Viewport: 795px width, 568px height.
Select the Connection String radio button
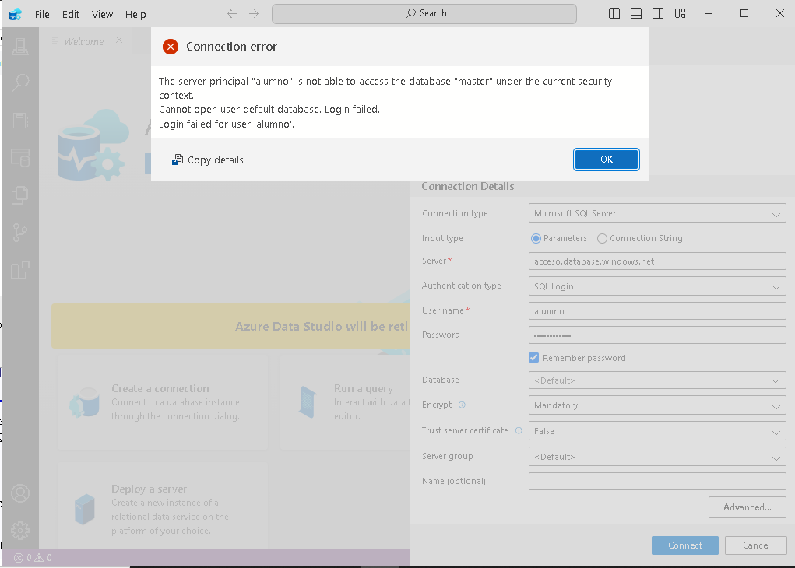602,238
